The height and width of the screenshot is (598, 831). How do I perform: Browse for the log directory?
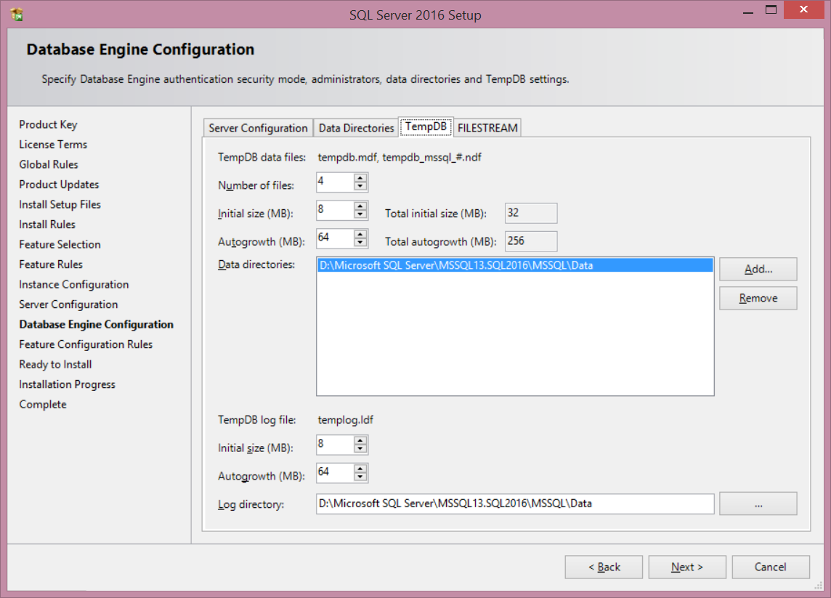coord(758,504)
